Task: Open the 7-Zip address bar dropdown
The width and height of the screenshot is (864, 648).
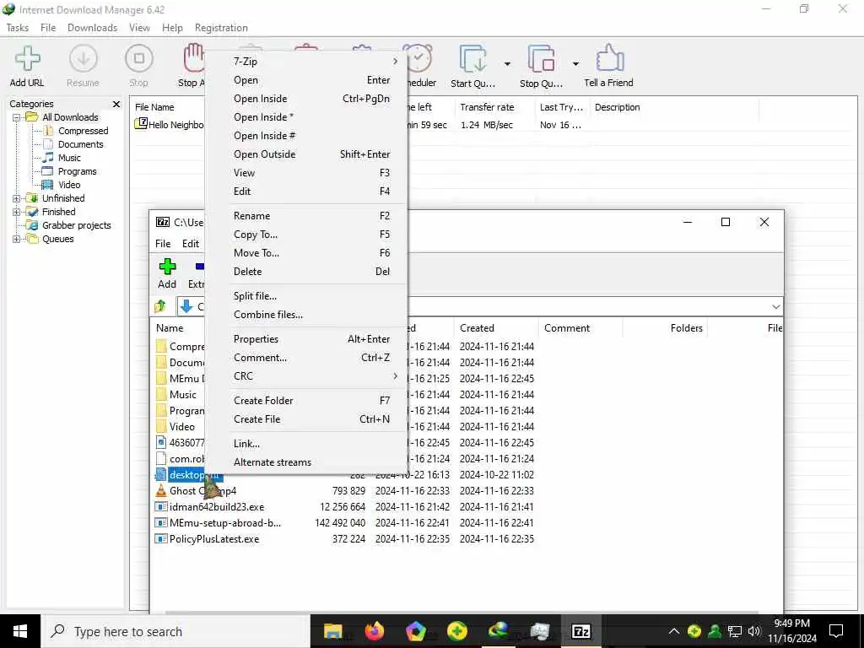Action: click(776, 306)
